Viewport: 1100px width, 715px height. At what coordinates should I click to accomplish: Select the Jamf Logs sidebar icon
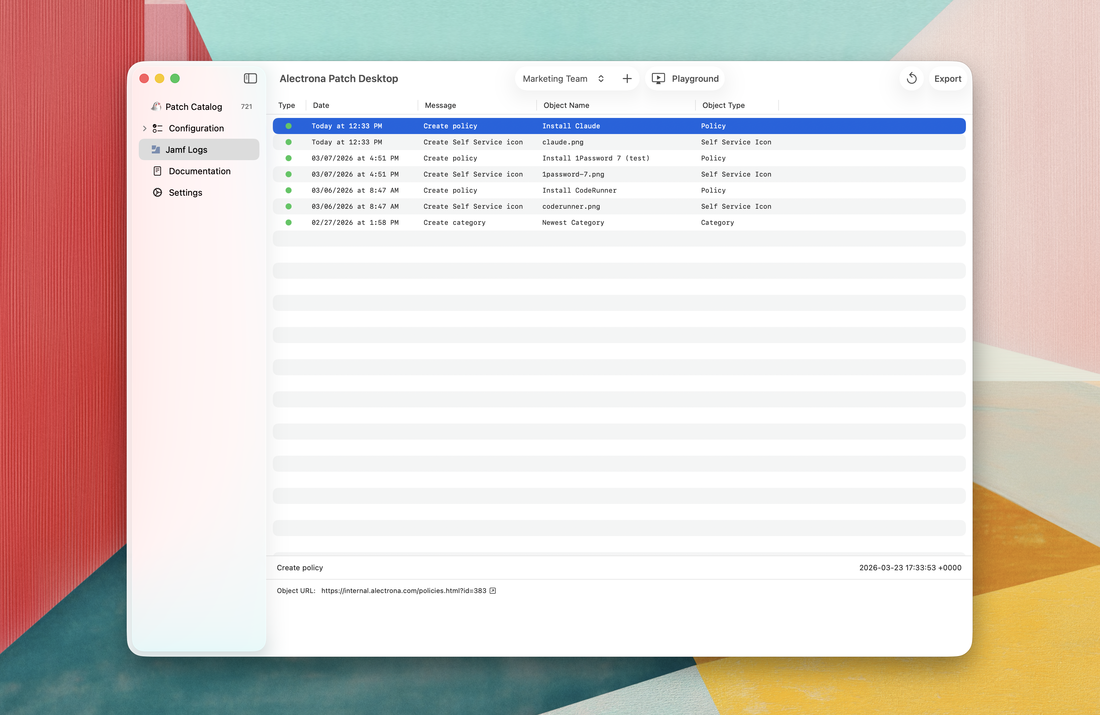[157, 149]
